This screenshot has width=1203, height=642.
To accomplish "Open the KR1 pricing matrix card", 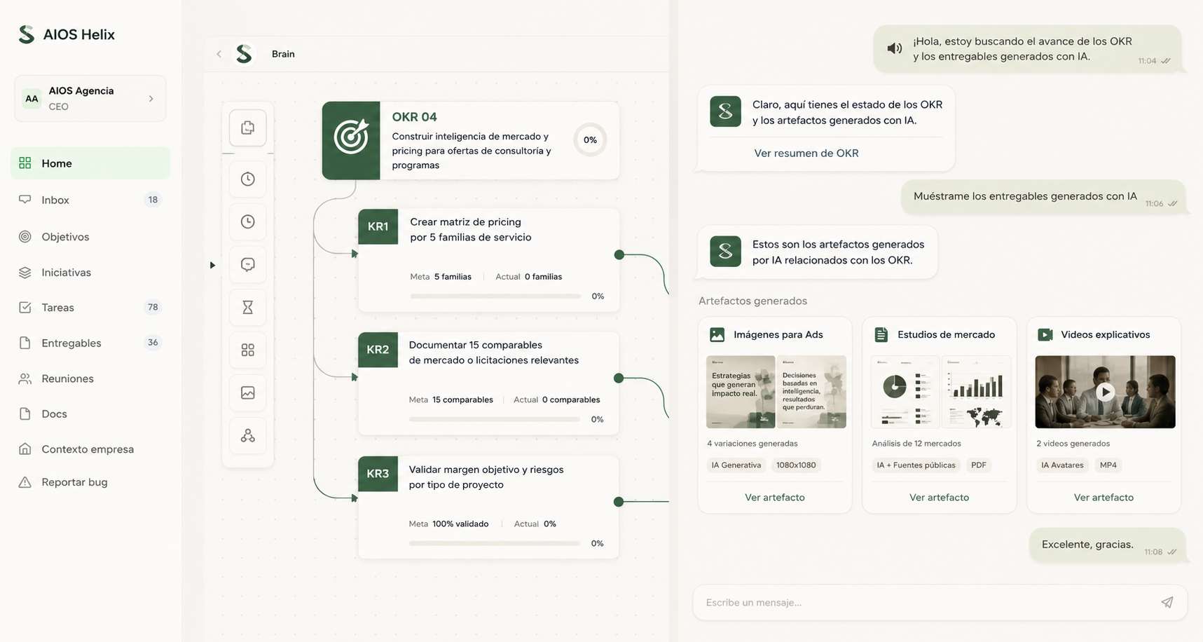I will coord(488,260).
